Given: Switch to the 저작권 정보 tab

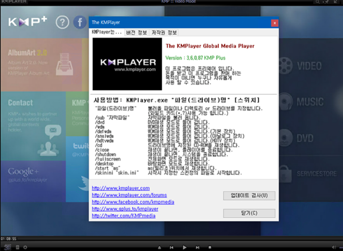Looking at the screenshot, I should click(164, 32).
